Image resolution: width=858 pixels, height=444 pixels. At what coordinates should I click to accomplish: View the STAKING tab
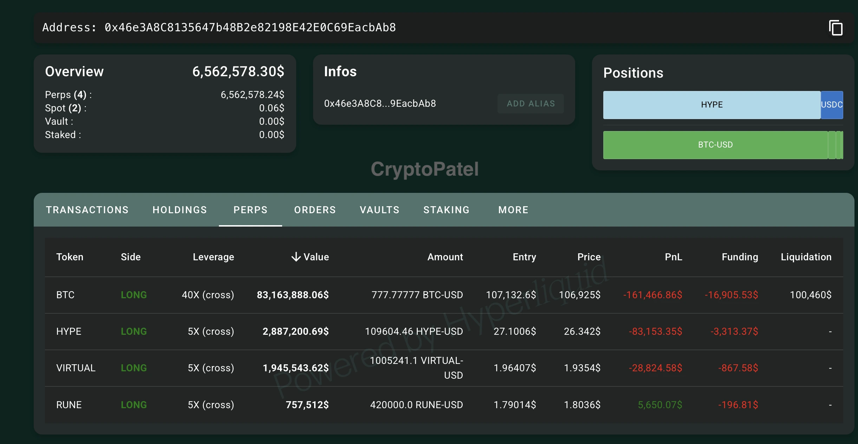[x=447, y=210]
